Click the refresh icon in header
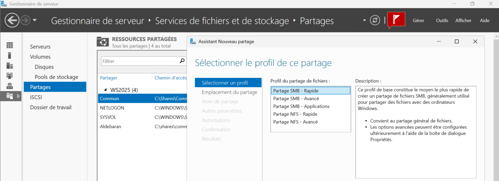 [x=375, y=20]
